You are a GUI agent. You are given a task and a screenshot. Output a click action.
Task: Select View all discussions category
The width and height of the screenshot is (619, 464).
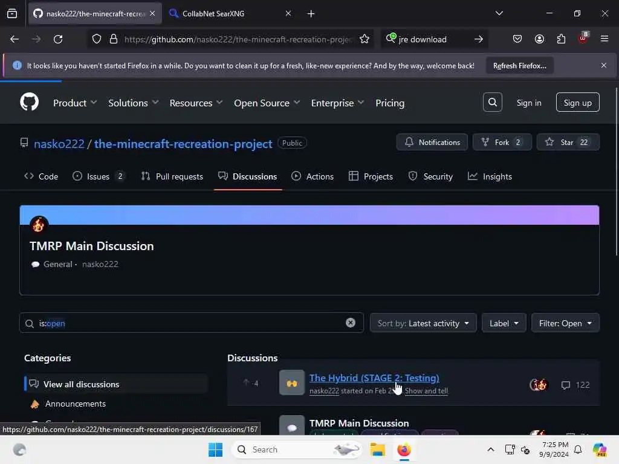click(x=116, y=384)
